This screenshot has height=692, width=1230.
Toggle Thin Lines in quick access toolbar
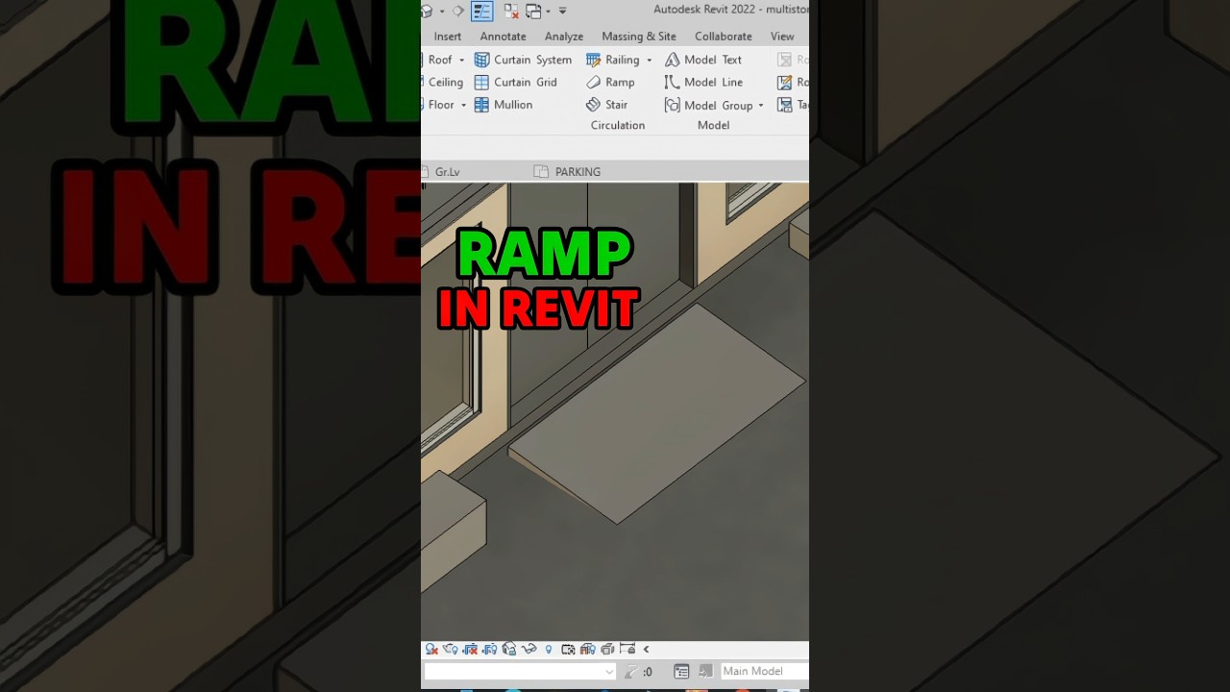click(x=482, y=12)
